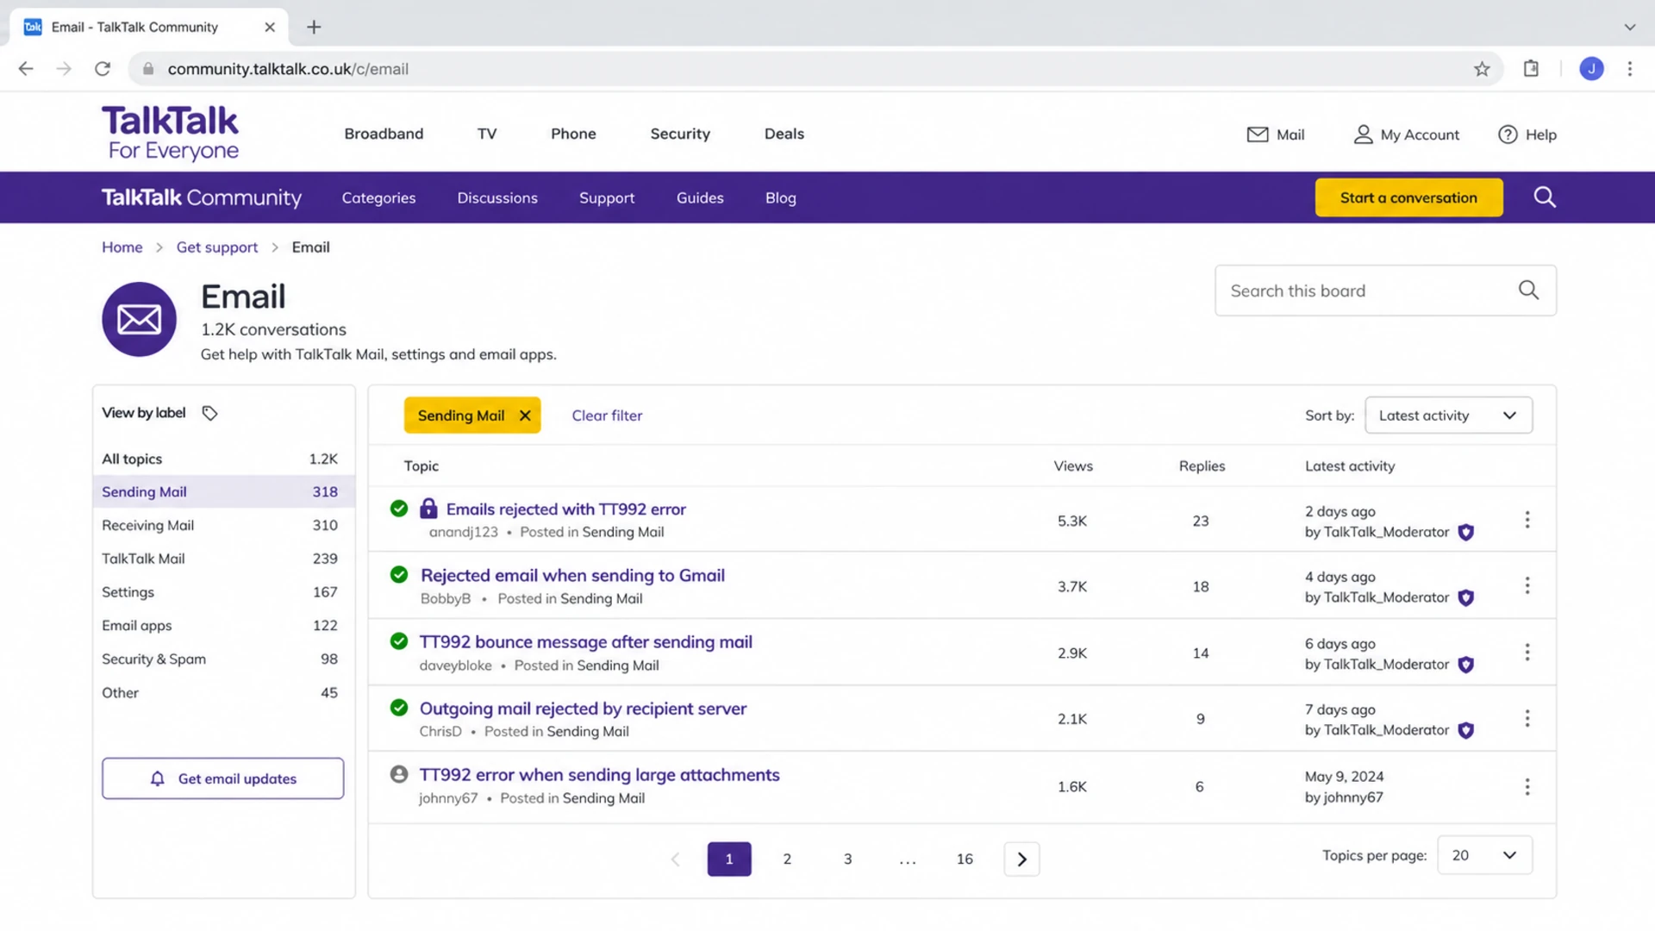Open the Phone menu item
Screen dimensions: 1655x931
(573, 134)
